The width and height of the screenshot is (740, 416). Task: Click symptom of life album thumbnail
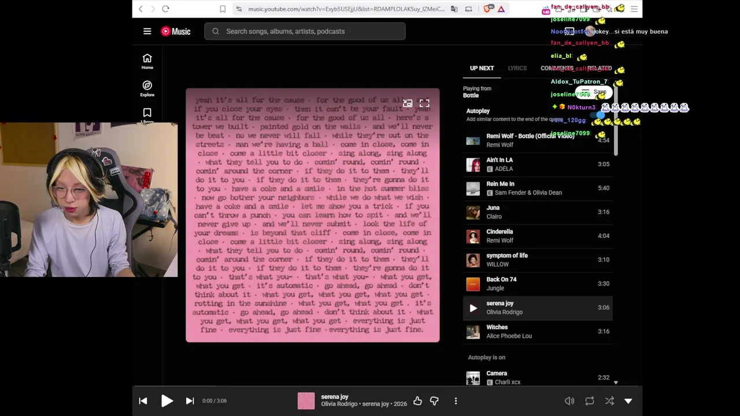(473, 260)
